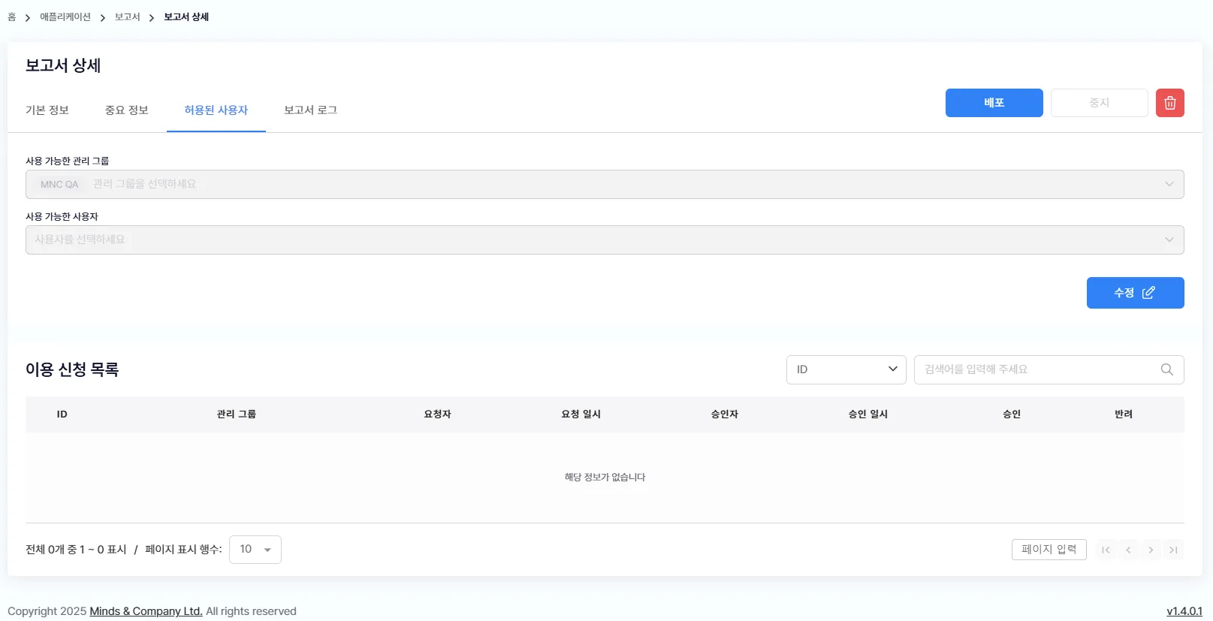Expand the 사용 가능한 사용자 dropdown
Image resolution: width=1213 pixels, height=621 pixels.
click(1169, 240)
